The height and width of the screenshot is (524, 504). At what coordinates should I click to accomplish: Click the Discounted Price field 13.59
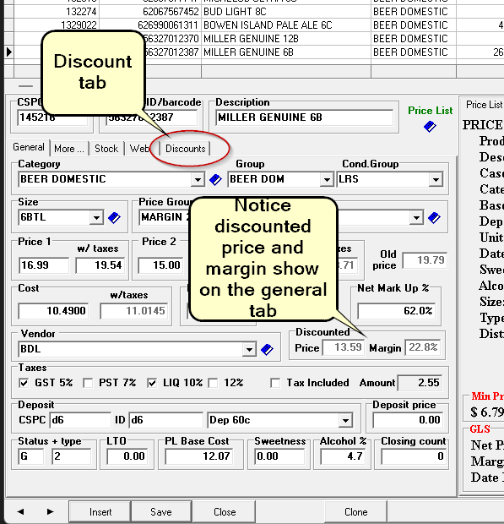click(343, 347)
